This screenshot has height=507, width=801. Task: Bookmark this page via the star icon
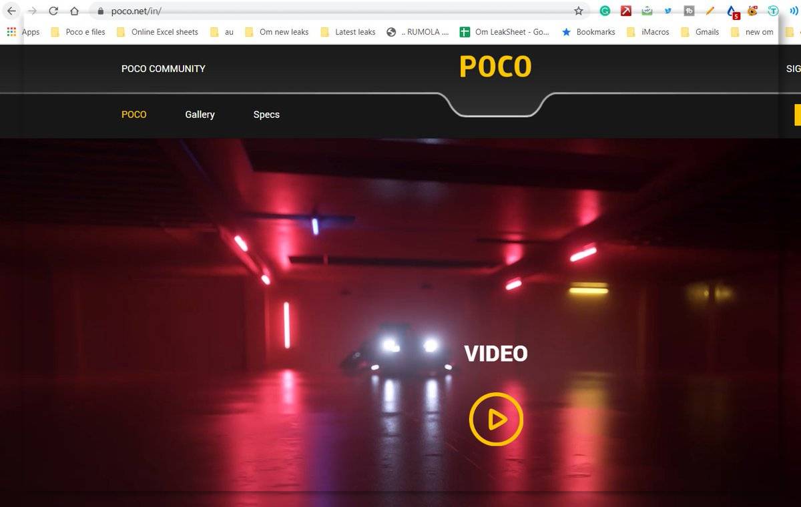[578, 11]
